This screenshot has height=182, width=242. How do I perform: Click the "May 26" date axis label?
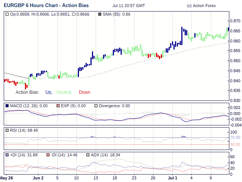(6, 178)
